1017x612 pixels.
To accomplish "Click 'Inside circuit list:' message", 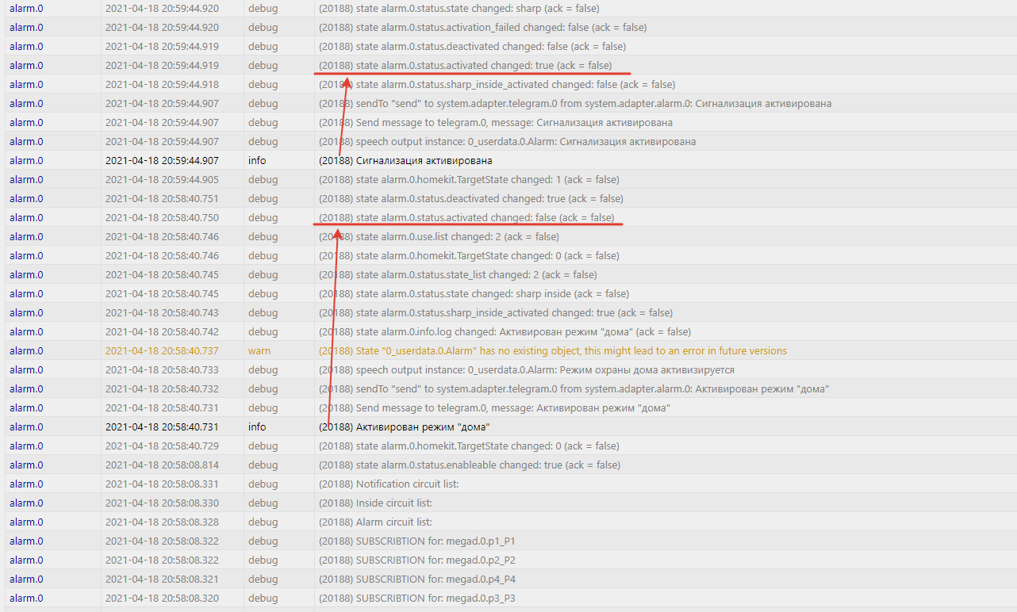I will [x=375, y=503].
